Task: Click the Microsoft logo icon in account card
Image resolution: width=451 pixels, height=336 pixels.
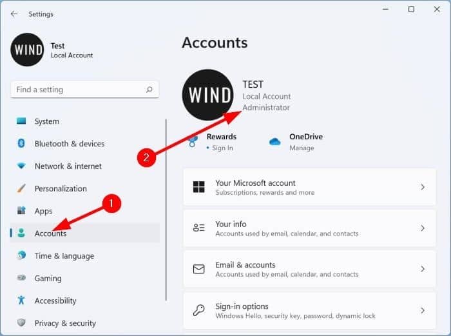Action: coord(198,187)
